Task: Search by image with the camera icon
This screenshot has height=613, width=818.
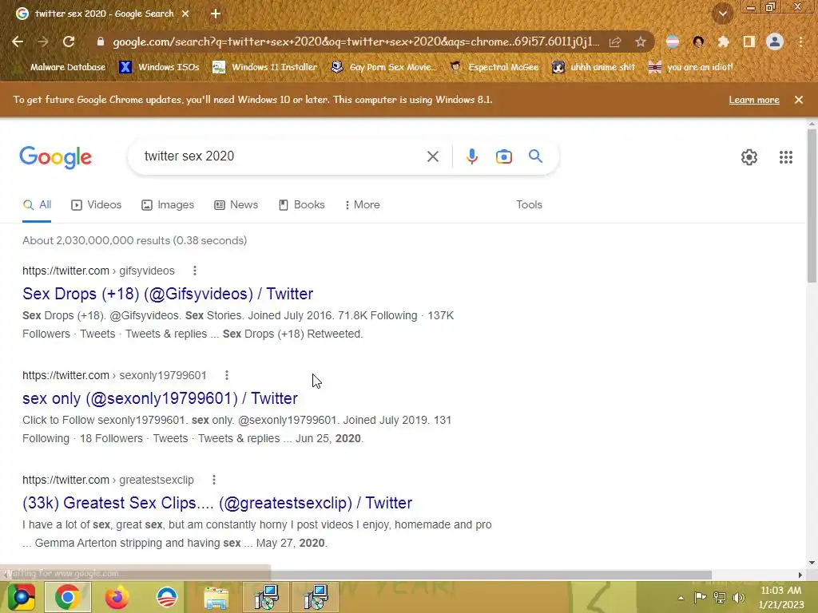Action: point(503,156)
